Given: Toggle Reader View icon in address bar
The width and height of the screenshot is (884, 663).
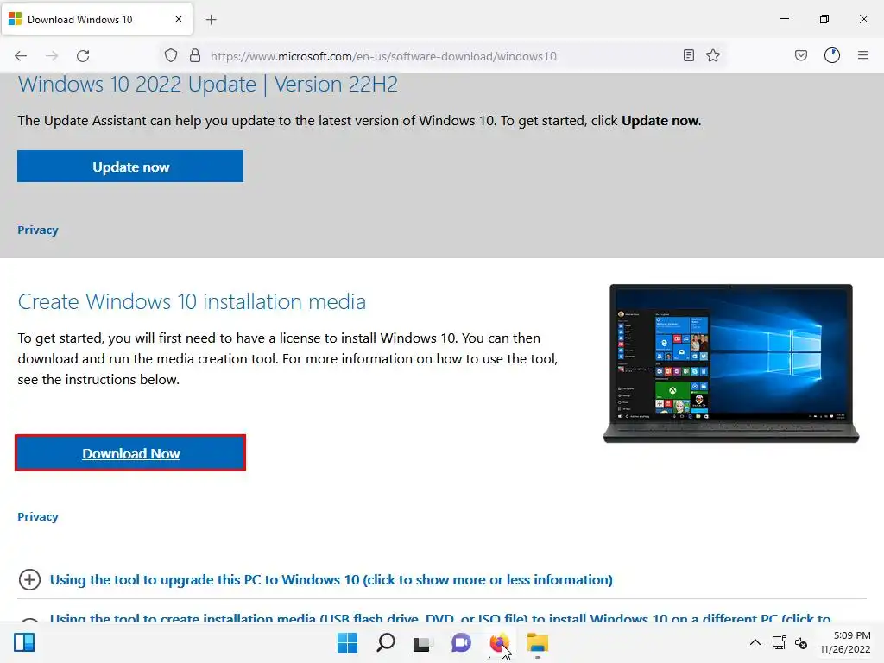Looking at the screenshot, I should [x=688, y=55].
